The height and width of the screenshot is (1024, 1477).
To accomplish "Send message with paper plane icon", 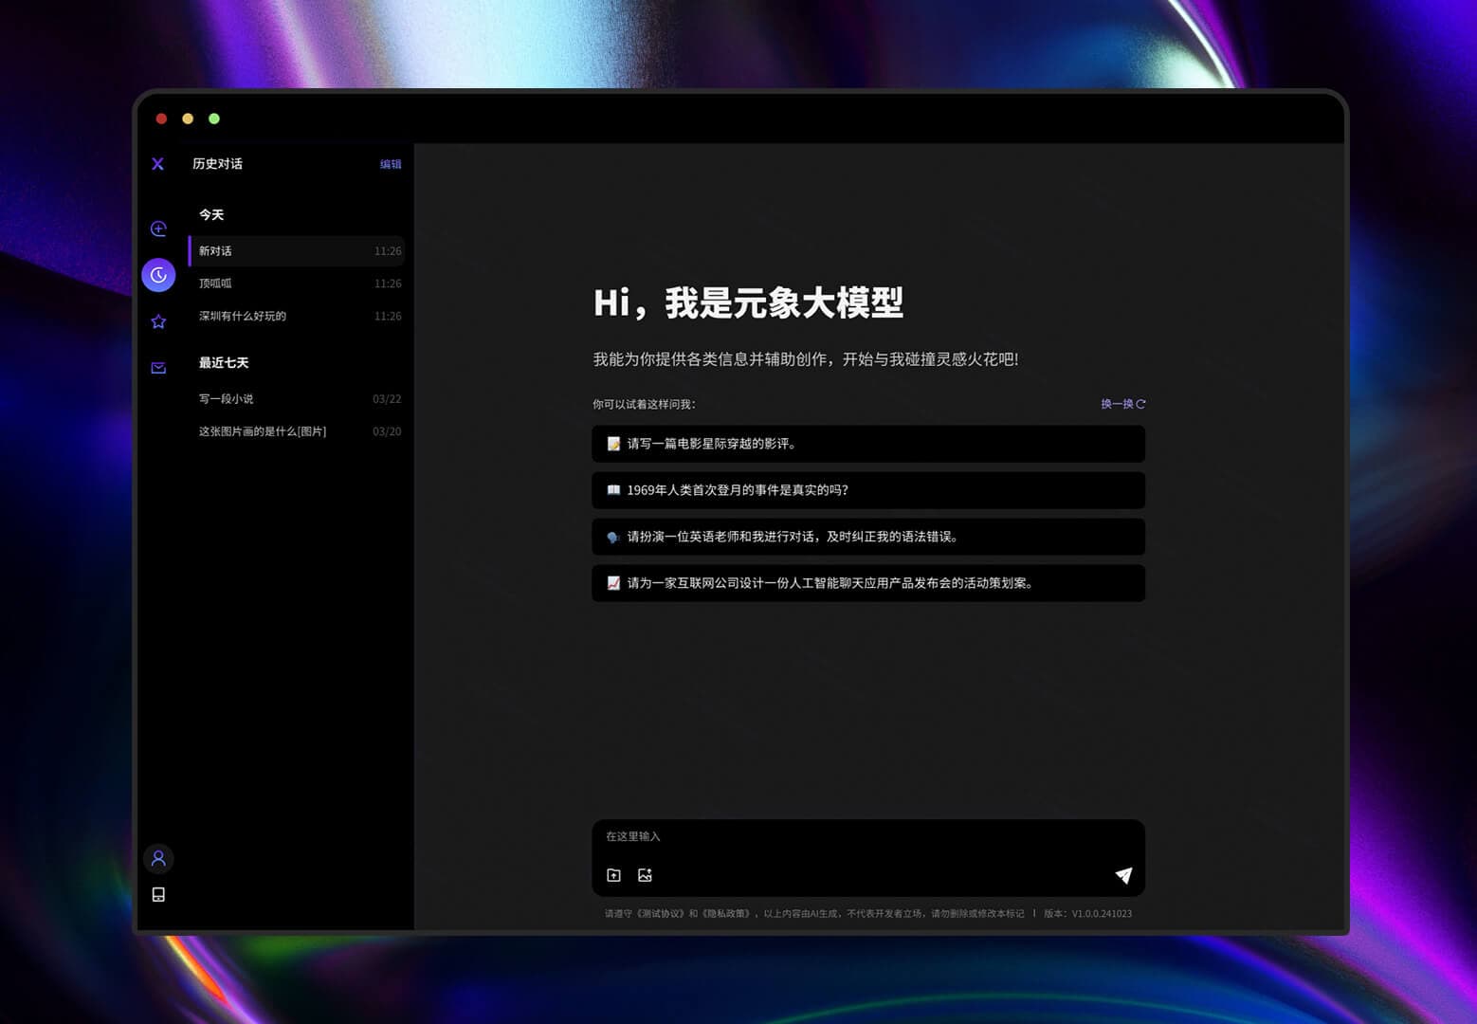I will coord(1123,875).
